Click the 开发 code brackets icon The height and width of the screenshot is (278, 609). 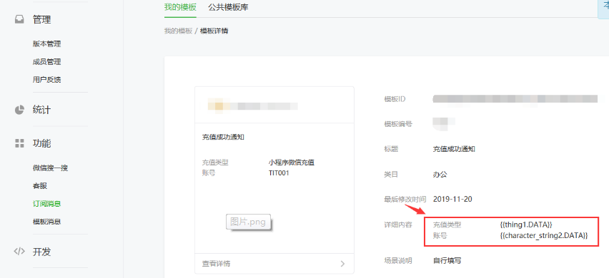(x=19, y=252)
